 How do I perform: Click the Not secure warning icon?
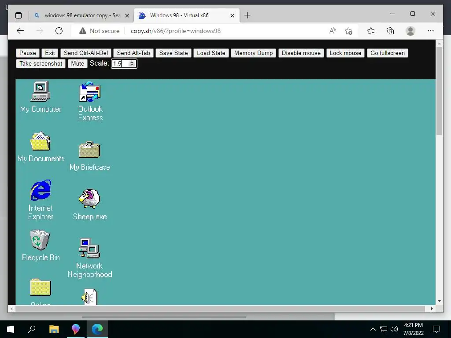coord(83,31)
